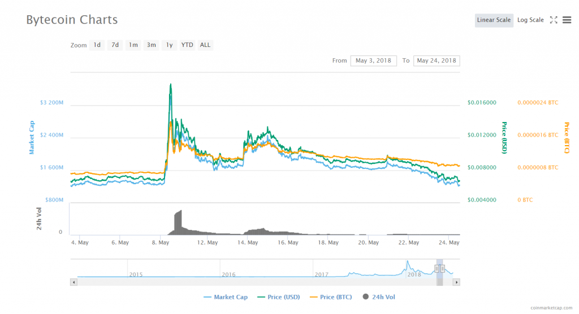Click the 24. May axis label

(449, 242)
